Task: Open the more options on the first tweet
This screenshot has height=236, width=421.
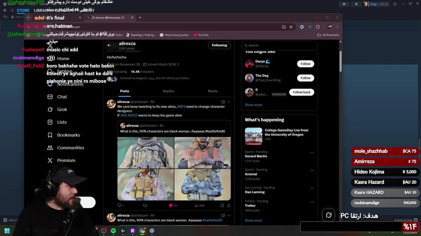Action: click(x=229, y=102)
